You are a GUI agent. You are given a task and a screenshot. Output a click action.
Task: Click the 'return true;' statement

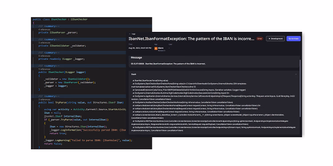[x=58, y=133]
